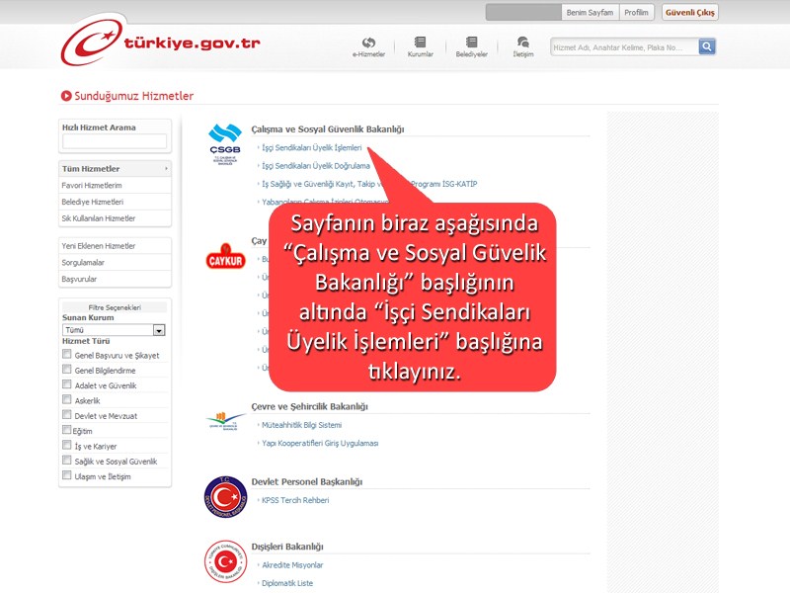Image resolution: width=790 pixels, height=593 pixels.
Task: Click the Çevre ve Şehircilik Bakanlığı logo
Action: [225, 422]
